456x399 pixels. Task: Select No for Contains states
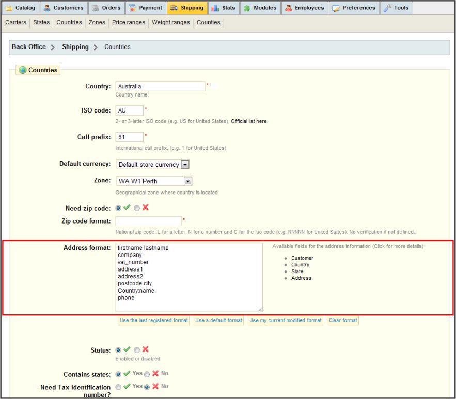coord(147,374)
